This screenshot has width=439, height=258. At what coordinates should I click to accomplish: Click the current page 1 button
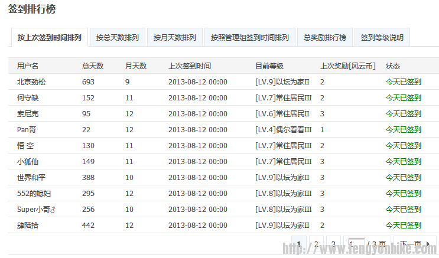pos(300,244)
